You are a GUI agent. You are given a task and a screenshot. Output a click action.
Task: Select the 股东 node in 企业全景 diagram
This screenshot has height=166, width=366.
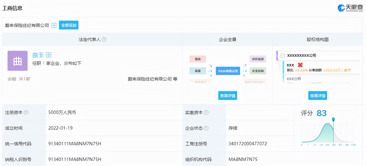(198, 59)
